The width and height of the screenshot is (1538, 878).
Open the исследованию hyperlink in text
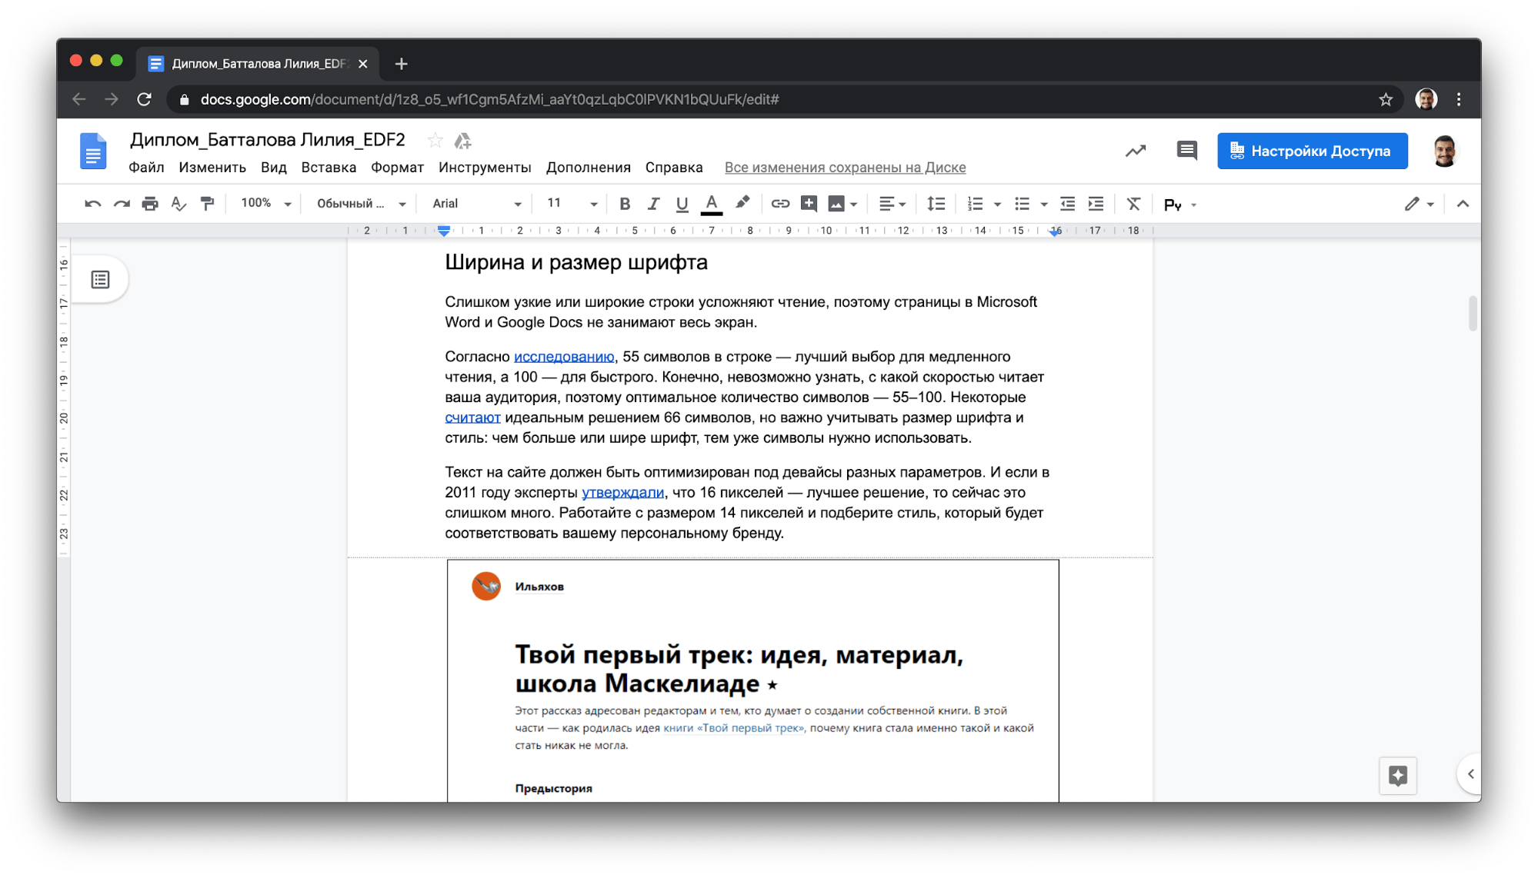click(562, 356)
